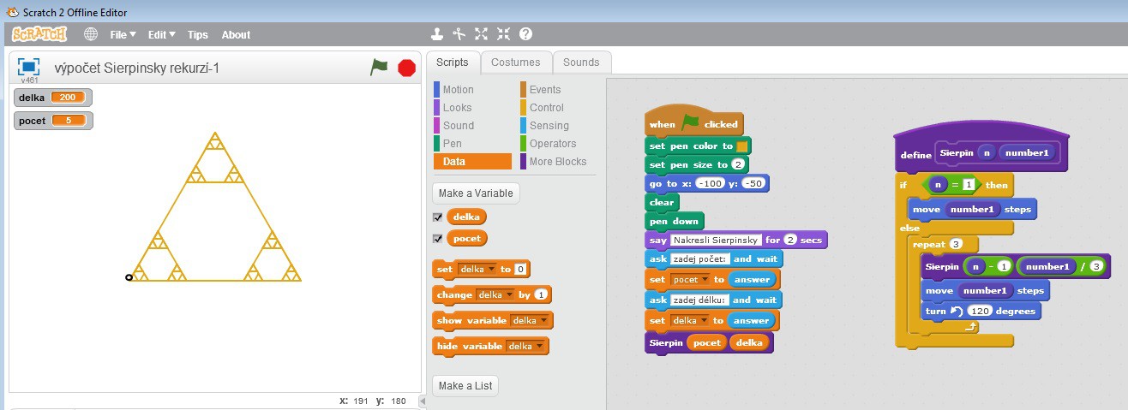Toggle full screen presentation mode icon
The height and width of the screenshot is (410, 1128).
(x=29, y=67)
